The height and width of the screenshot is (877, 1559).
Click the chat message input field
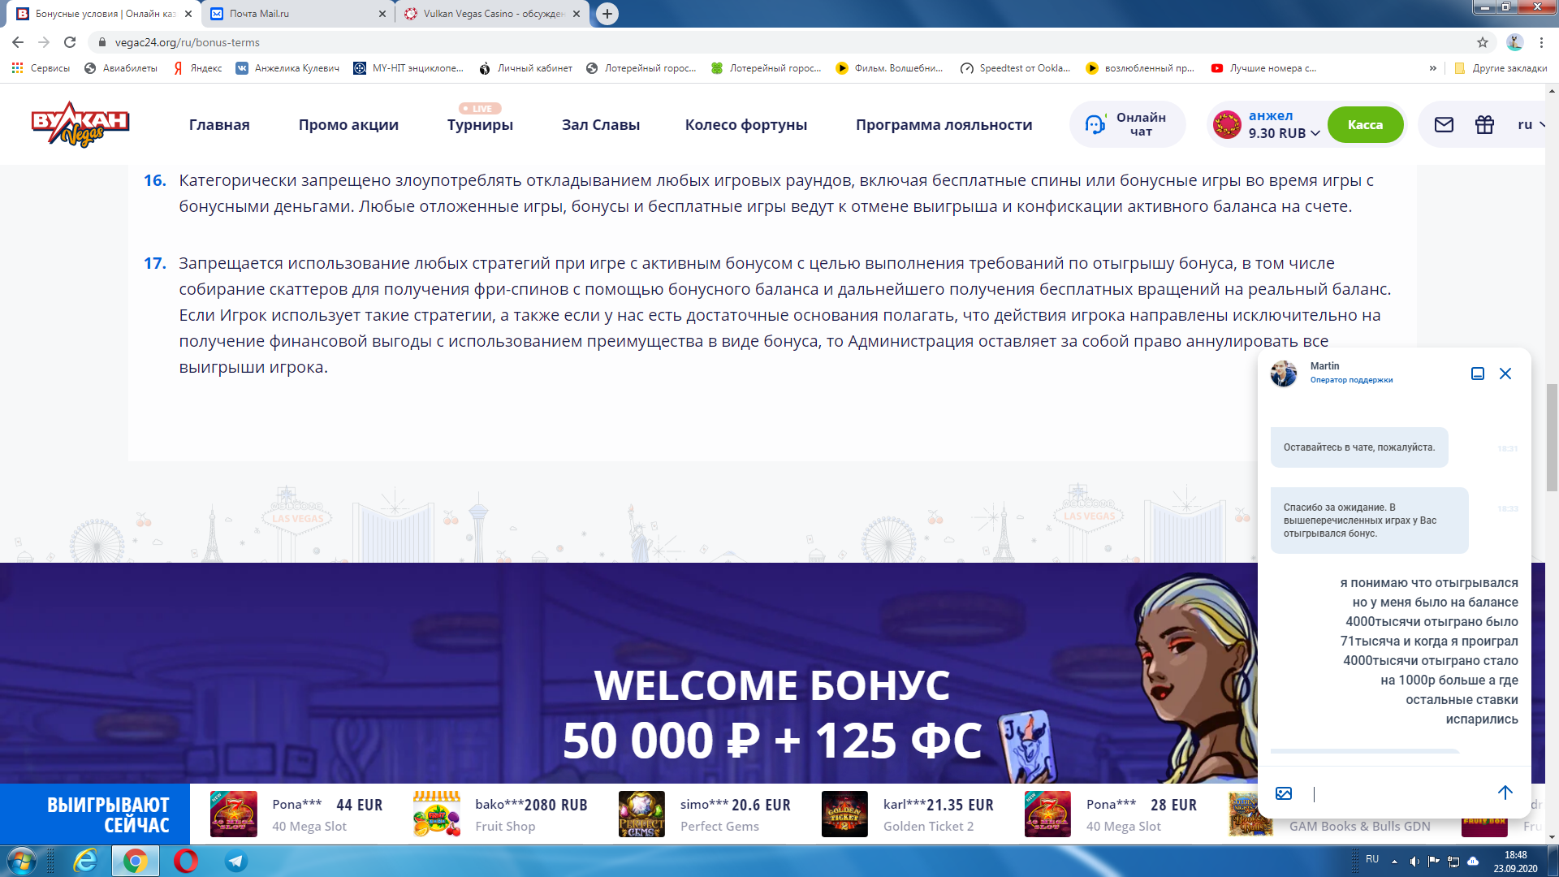click(x=1397, y=793)
